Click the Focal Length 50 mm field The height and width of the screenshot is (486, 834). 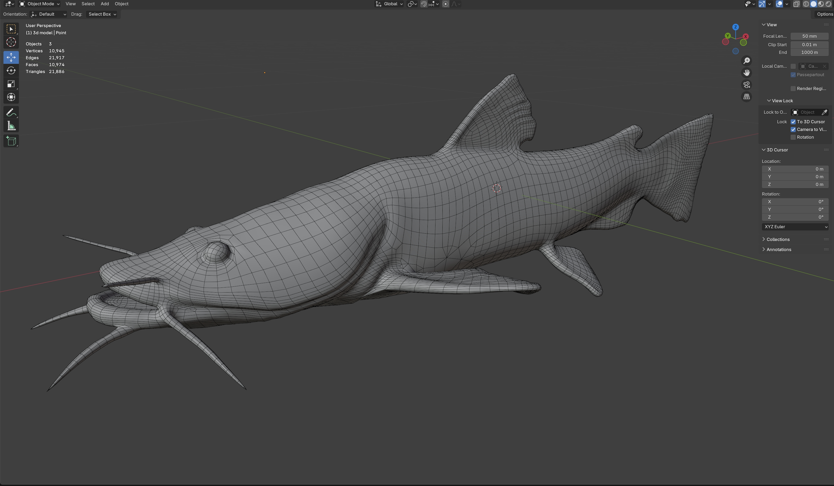pos(809,36)
